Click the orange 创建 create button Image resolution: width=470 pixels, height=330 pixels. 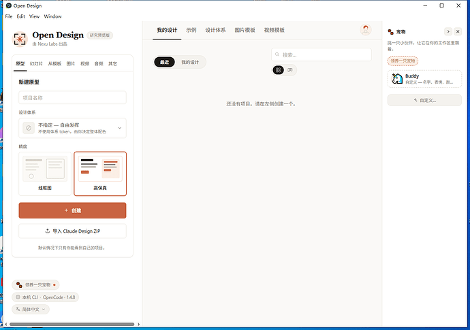tap(72, 210)
